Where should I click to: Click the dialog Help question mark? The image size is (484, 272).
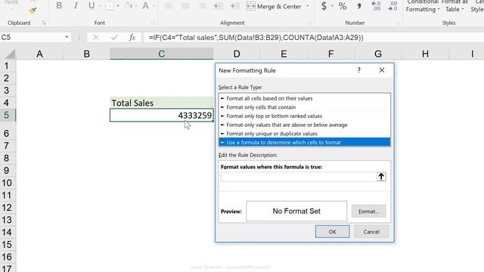(358, 70)
